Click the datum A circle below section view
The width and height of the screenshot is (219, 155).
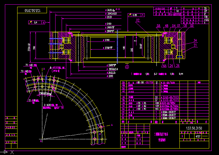pyautogui.click(x=127, y=66)
